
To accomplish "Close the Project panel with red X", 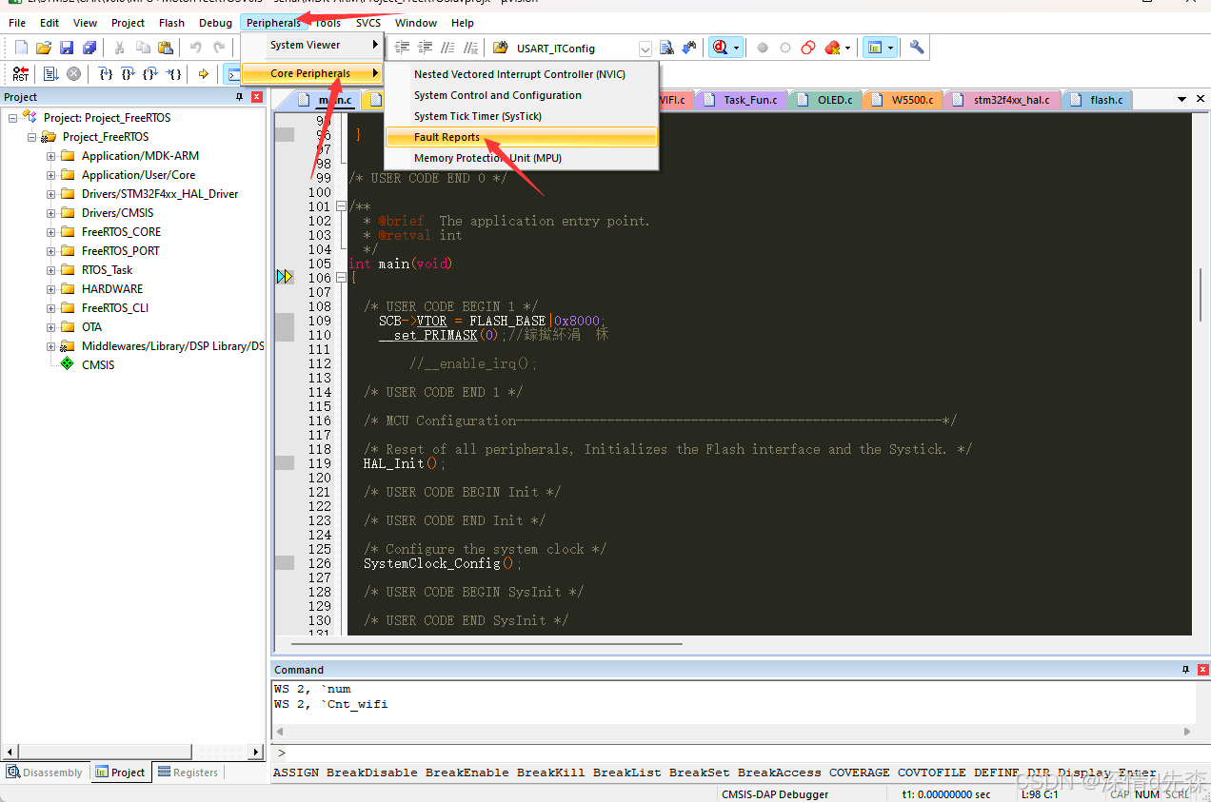I will click(x=256, y=97).
